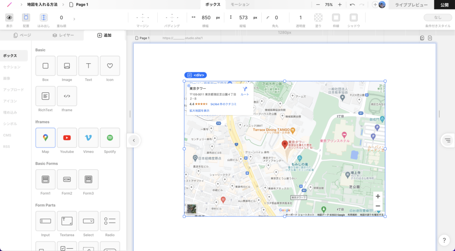Edit the 透明度 opacity value
Screen dimensions: 455x251
pos(301,18)
